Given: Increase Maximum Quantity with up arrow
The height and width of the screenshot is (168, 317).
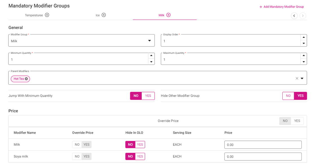Looking at the screenshot, I should tap(303, 56).
